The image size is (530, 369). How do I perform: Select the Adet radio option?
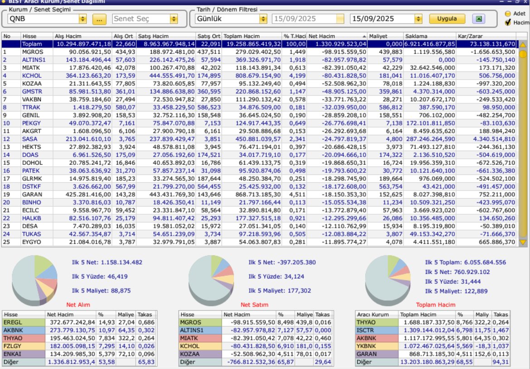[x=508, y=14]
